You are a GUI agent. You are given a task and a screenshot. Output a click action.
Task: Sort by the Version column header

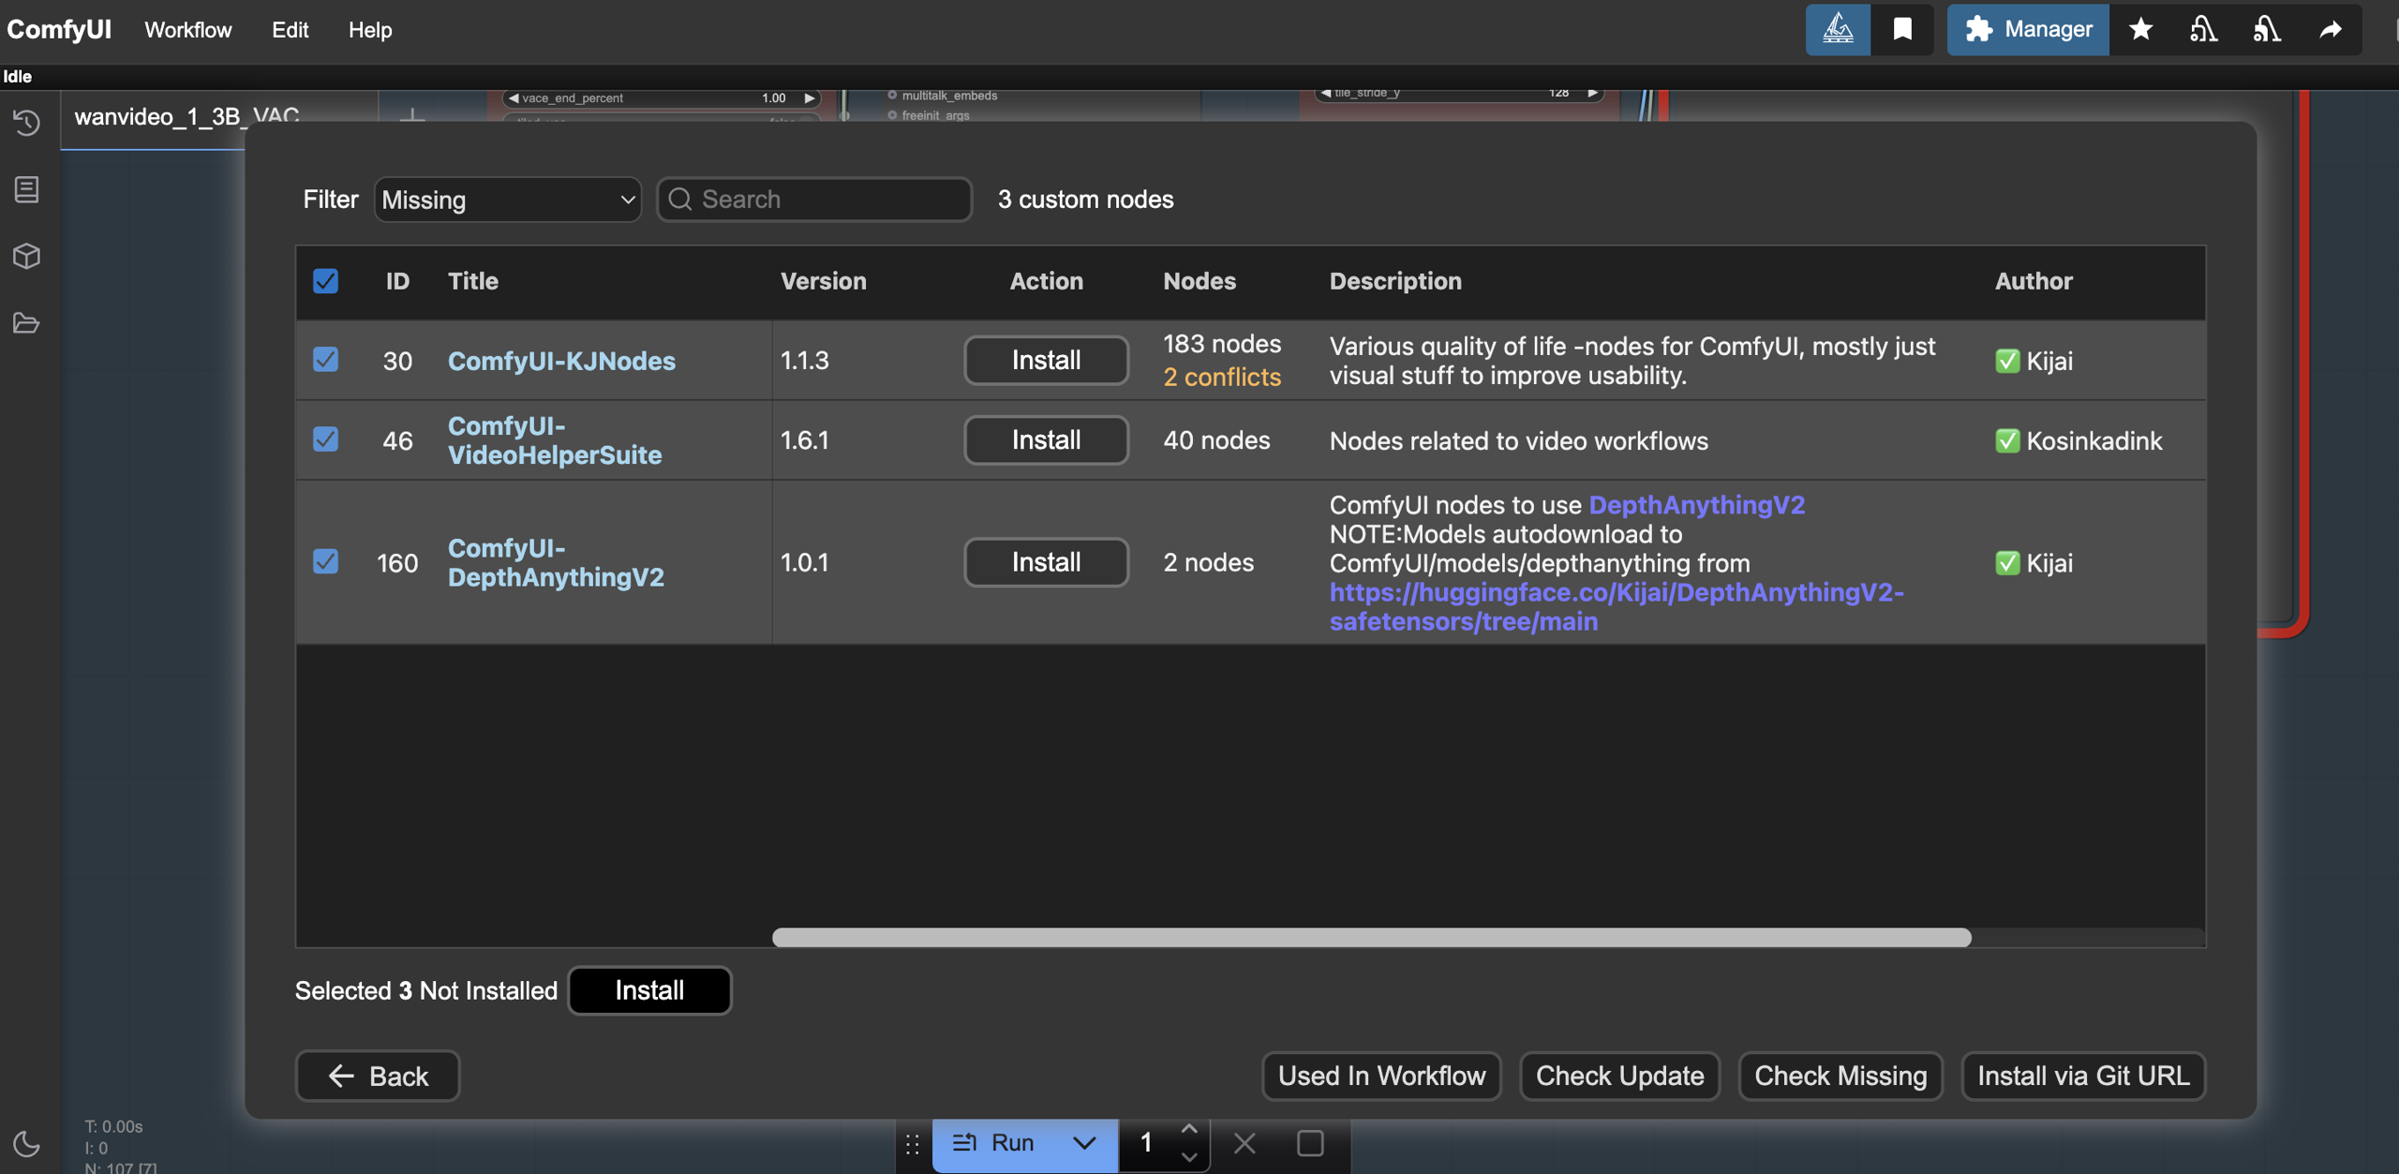(823, 281)
